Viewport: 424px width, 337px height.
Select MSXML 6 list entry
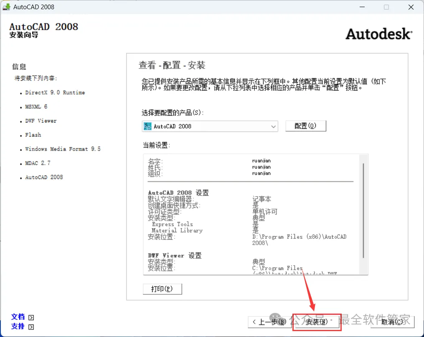36,107
